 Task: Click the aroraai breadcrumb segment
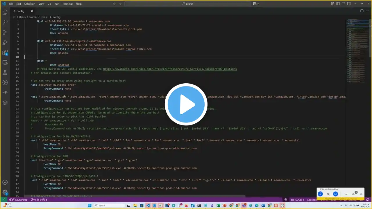pyautogui.click(x=33, y=17)
